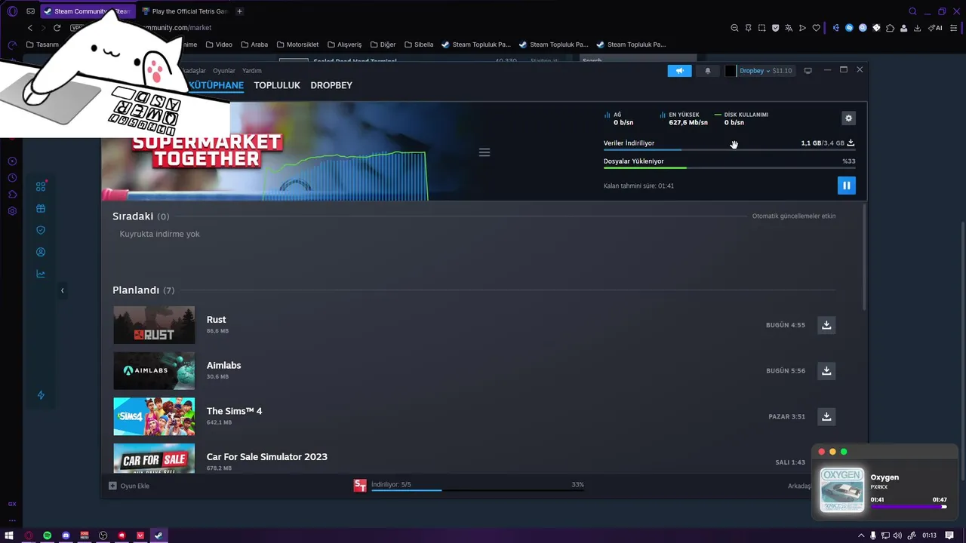Collapse the browser sidebar panel arrow
The image size is (966, 543).
(62, 290)
